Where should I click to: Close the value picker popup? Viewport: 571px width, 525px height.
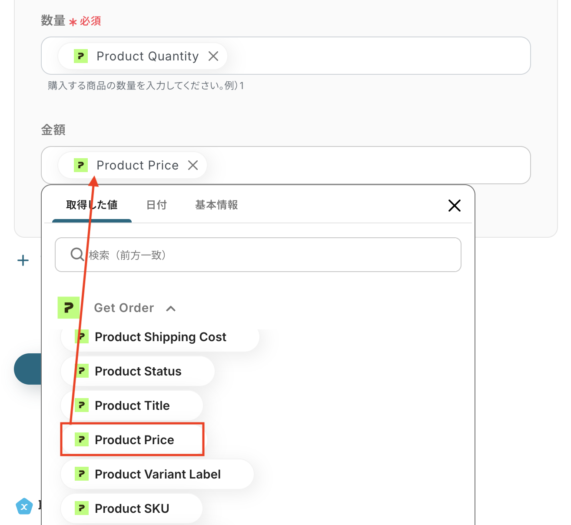point(454,206)
